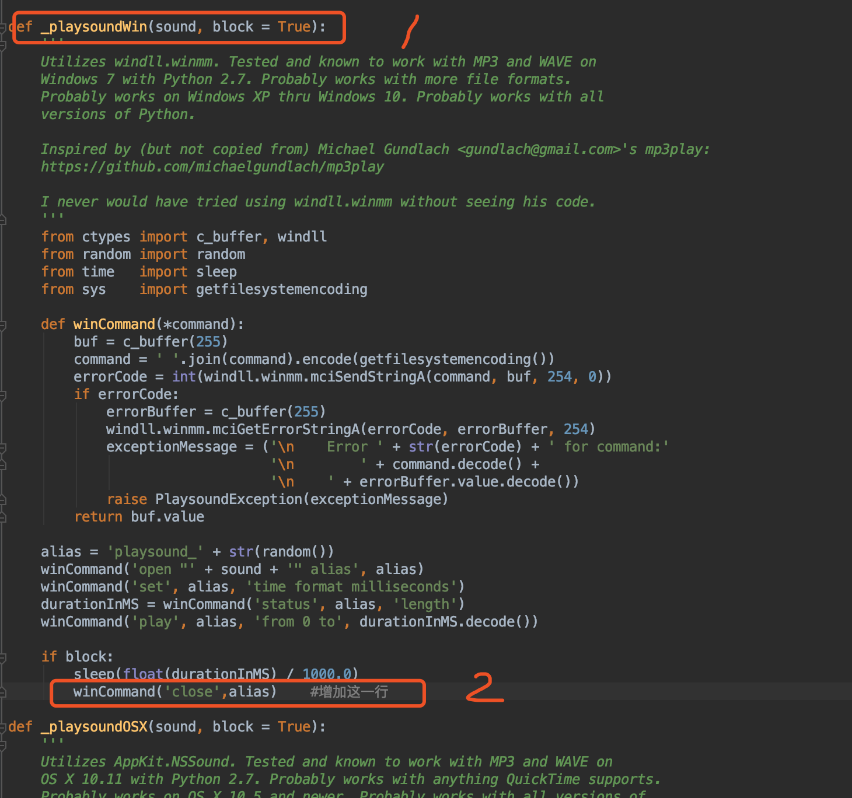This screenshot has height=798, width=852.
Task: Click the alias = 'playsound_' assignment line
Action: click(x=187, y=551)
